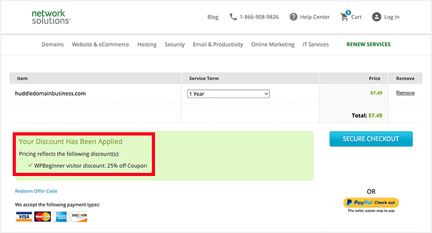The height and width of the screenshot is (233, 432).
Task: Click phone number 1-866-908-9826
Action: coord(259,17)
